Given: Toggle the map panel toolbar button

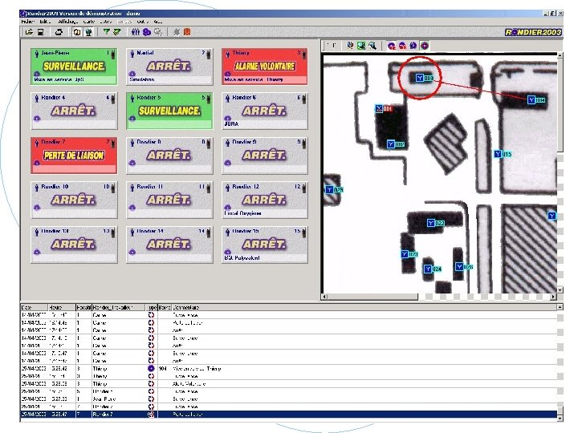Looking at the screenshot, I should tap(77, 32).
